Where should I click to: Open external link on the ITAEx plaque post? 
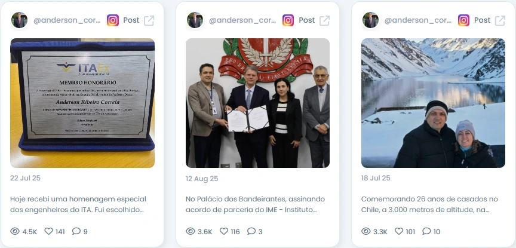click(x=149, y=20)
